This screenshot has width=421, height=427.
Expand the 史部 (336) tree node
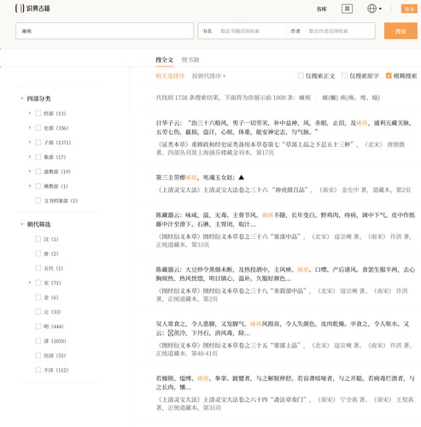(x=30, y=128)
